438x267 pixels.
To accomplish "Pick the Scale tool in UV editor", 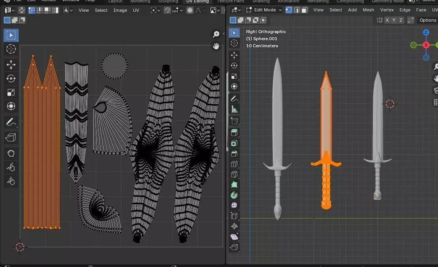I will [x=11, y=92].
